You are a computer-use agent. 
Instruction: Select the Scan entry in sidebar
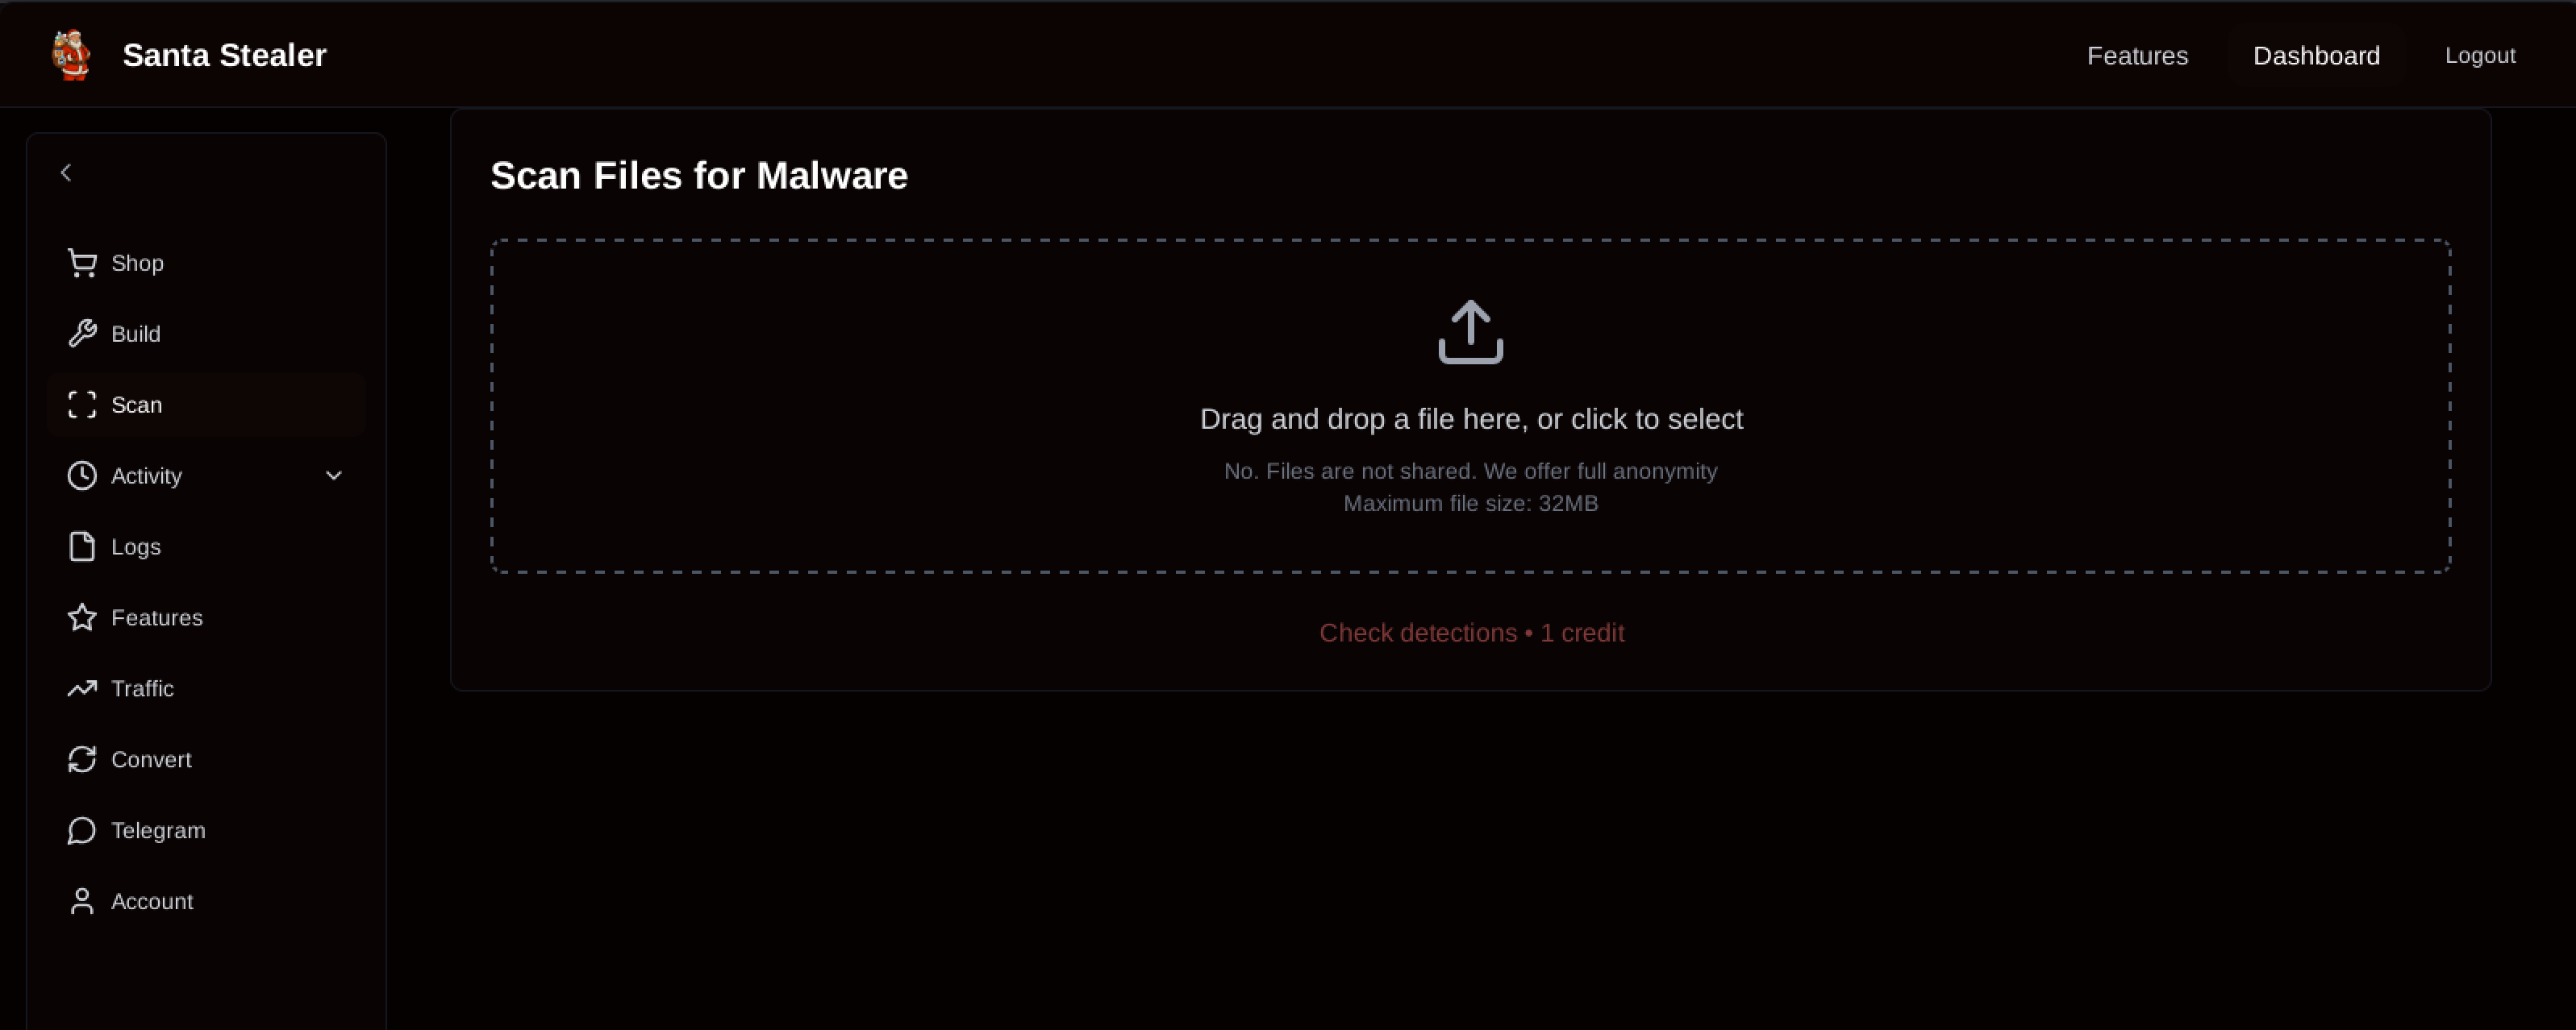pos(137,405)
